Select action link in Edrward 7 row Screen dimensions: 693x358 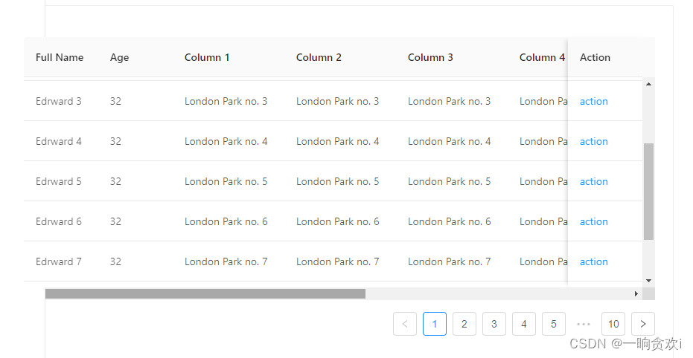point(594,262)
